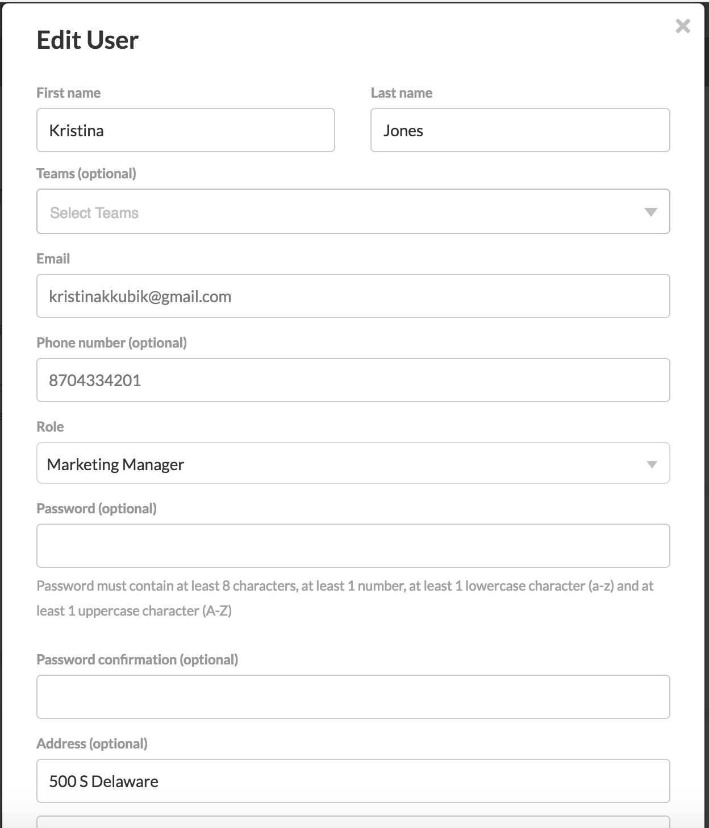
Task: Click the "Teams (optional)" label
Action: click(86, 174)
